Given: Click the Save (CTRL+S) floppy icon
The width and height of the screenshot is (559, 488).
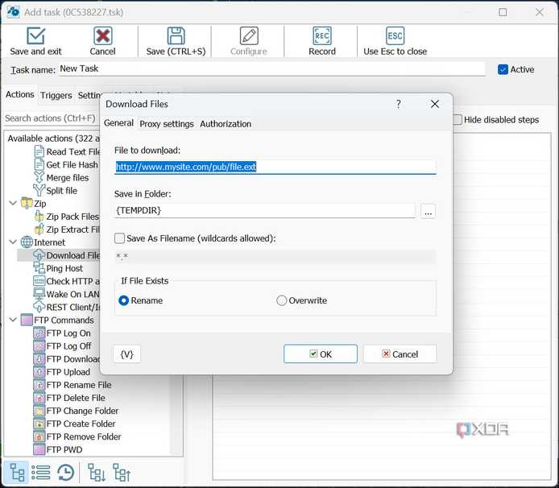Looking at the screenshot, I should click(x=176, y=35).
